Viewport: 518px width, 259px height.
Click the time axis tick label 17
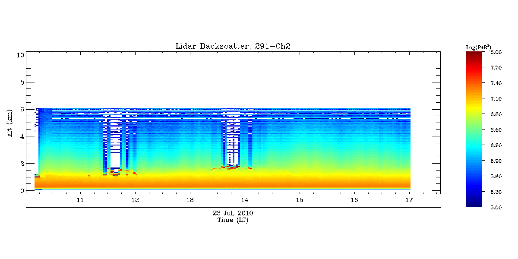pyautogui.click(x=409, y=200)
